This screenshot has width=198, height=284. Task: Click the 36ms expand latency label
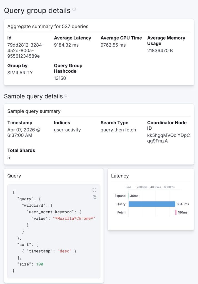(134, 196)
